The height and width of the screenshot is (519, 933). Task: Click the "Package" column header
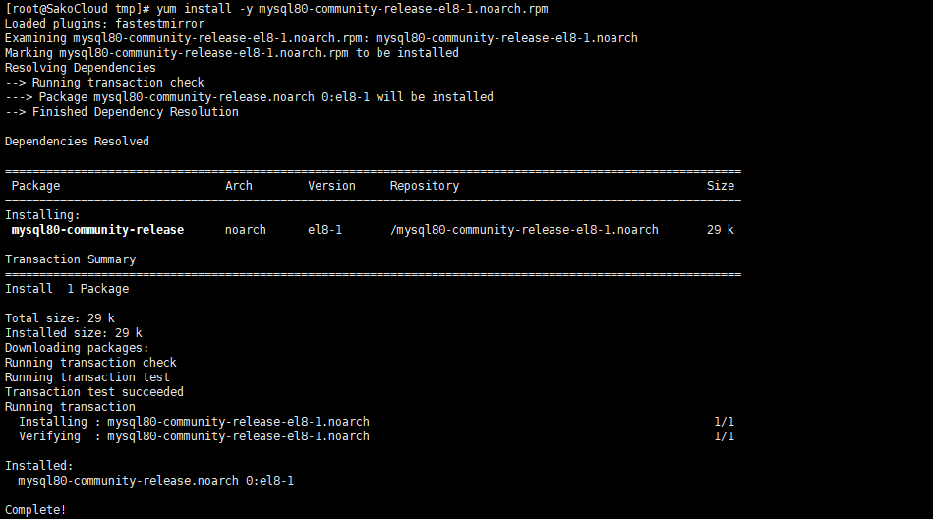click(35, 186)
